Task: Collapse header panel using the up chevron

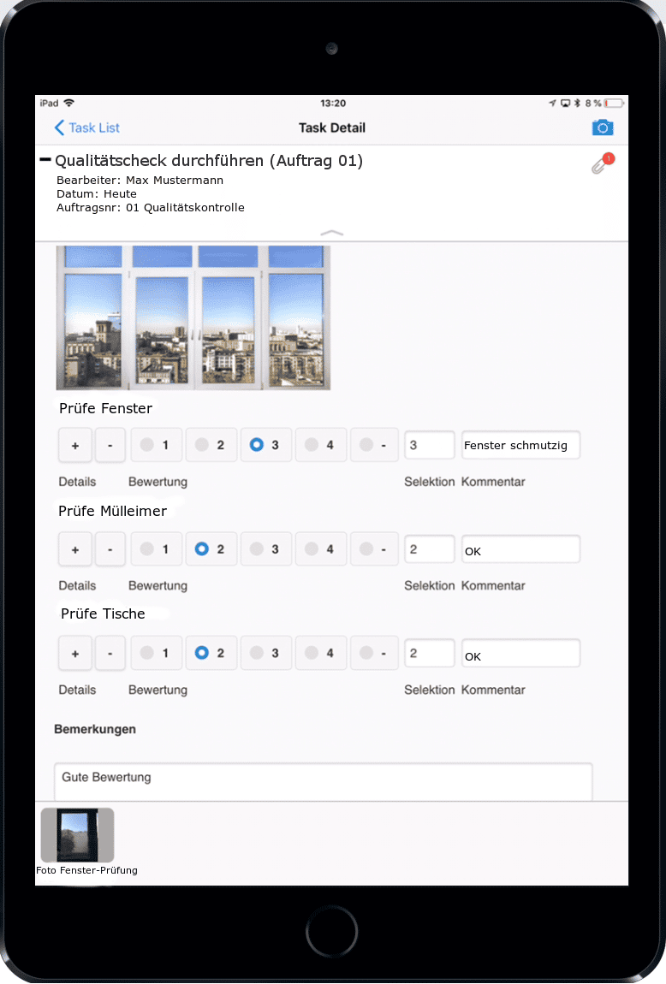Action: pyautogui.click(x=331, y=232)
